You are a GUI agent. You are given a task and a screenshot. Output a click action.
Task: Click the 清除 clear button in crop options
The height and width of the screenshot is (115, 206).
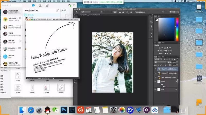tap(115, 12)
